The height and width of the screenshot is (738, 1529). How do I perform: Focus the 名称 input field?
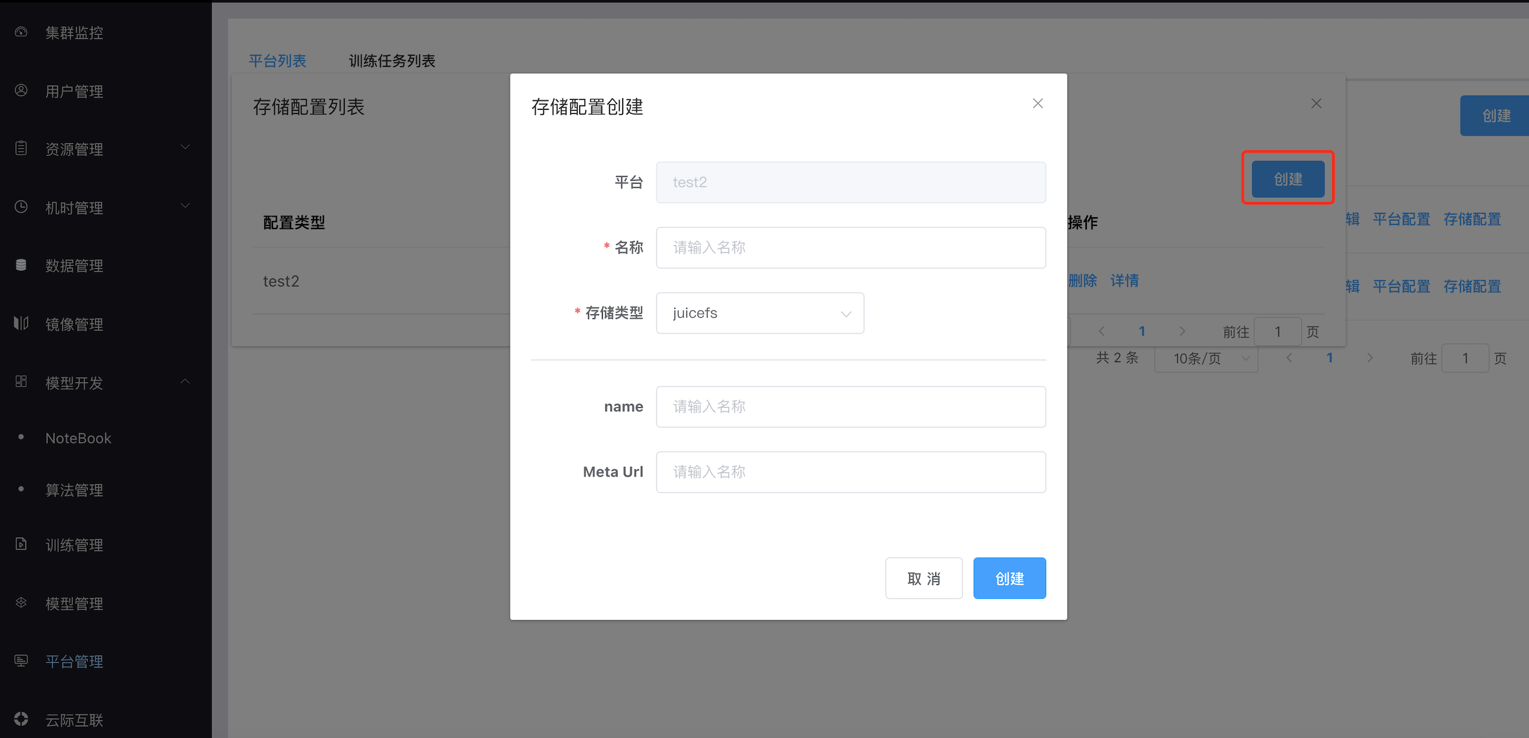(x=851, y=248)
